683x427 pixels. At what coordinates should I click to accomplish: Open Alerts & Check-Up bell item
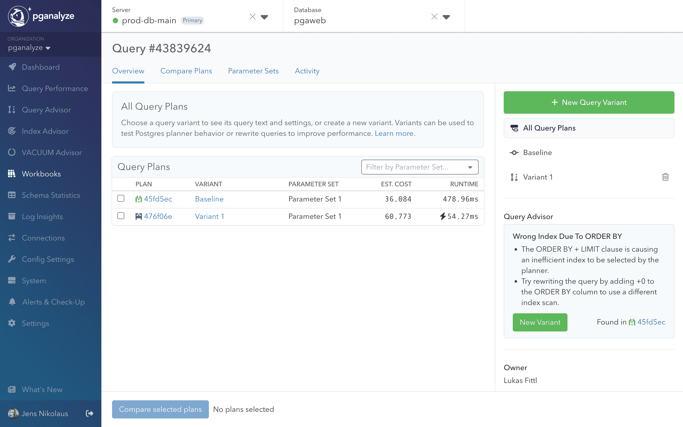point(53,302)
